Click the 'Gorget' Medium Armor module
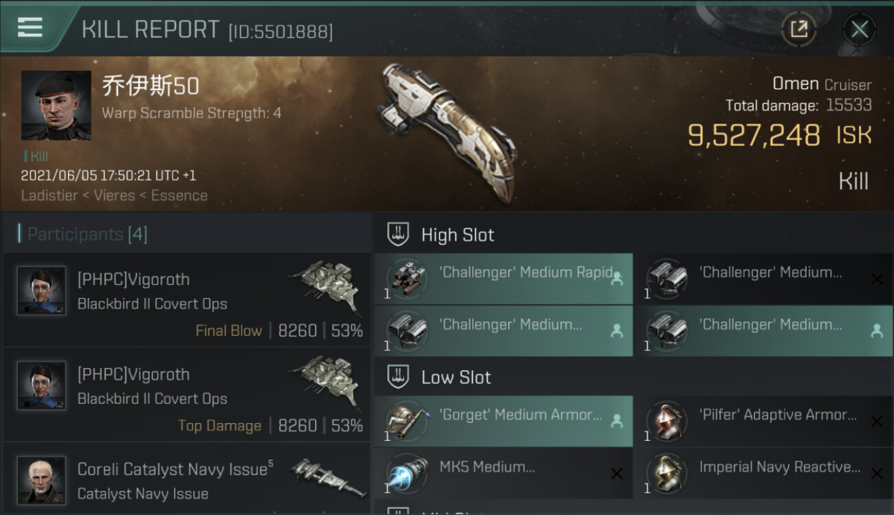Image resolution: width=894 pixels, height=515 pixels. (503, 421)
